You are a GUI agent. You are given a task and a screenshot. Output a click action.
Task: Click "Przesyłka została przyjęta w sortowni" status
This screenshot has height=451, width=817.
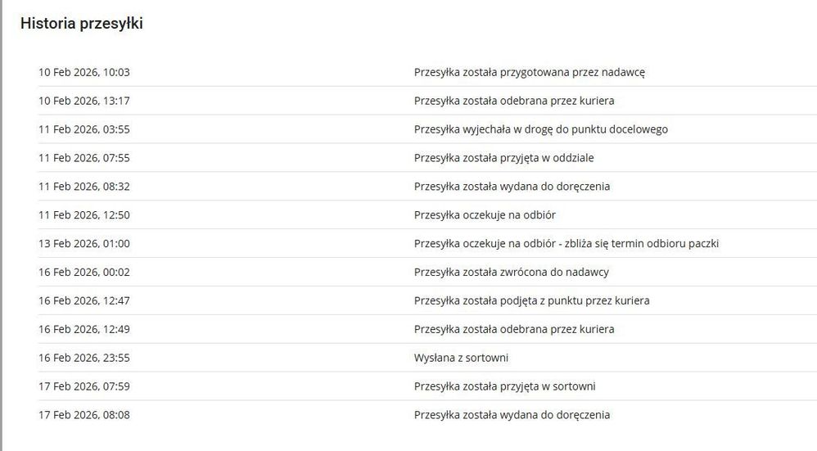(505, 386)
